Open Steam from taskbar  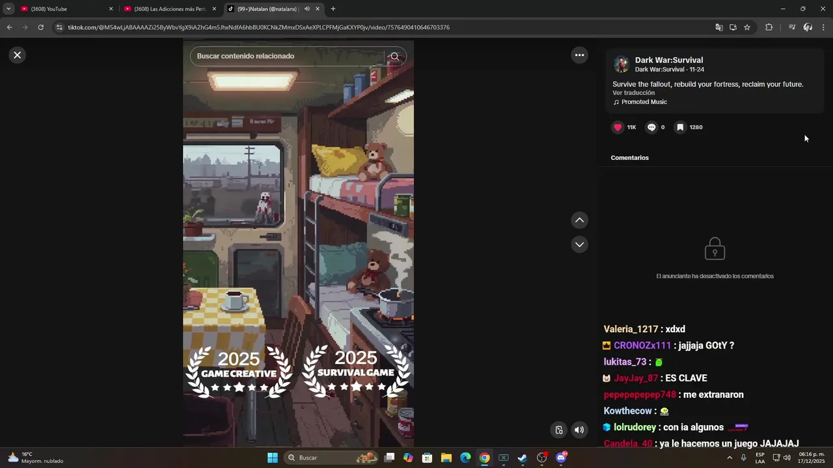(522, 458)
